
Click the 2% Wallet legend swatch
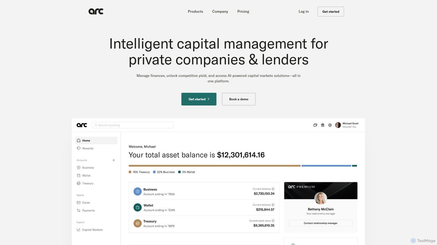(180, 172)
